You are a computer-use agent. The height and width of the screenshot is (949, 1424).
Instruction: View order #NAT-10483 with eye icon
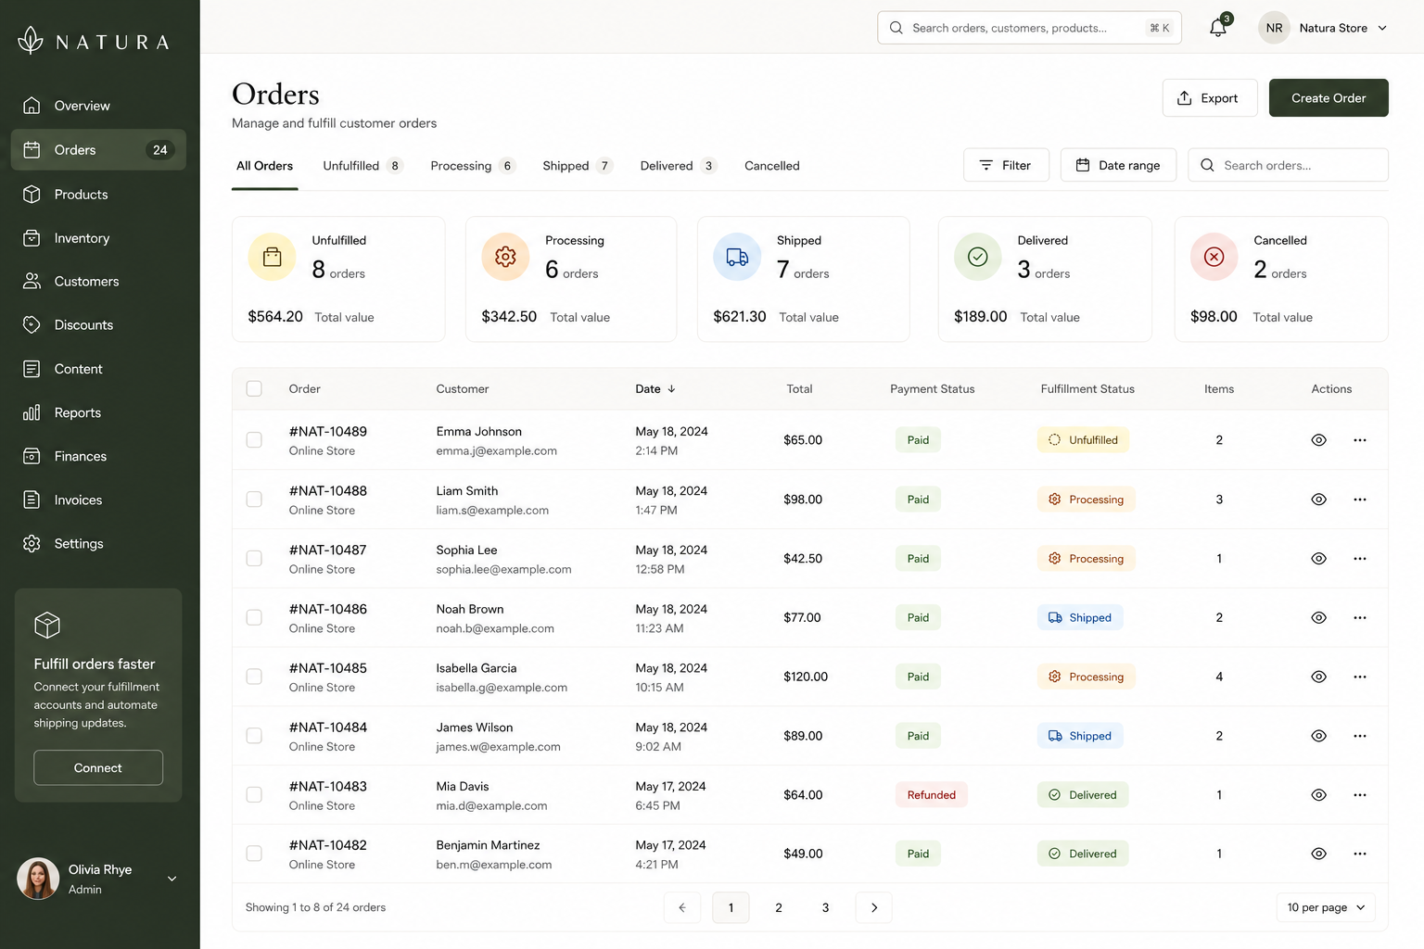[1318, 794]
